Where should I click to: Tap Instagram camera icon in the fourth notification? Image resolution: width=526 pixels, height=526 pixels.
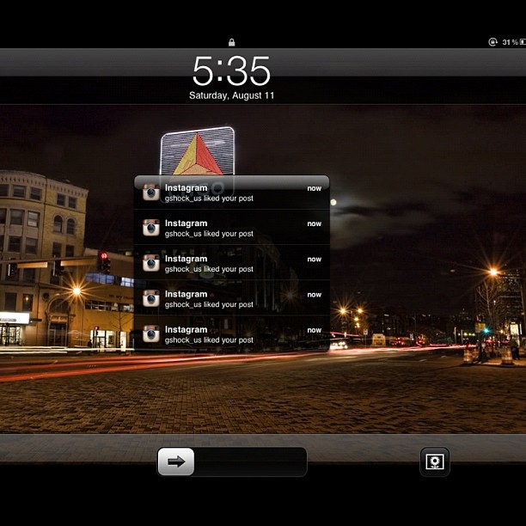tap(151, 298)
